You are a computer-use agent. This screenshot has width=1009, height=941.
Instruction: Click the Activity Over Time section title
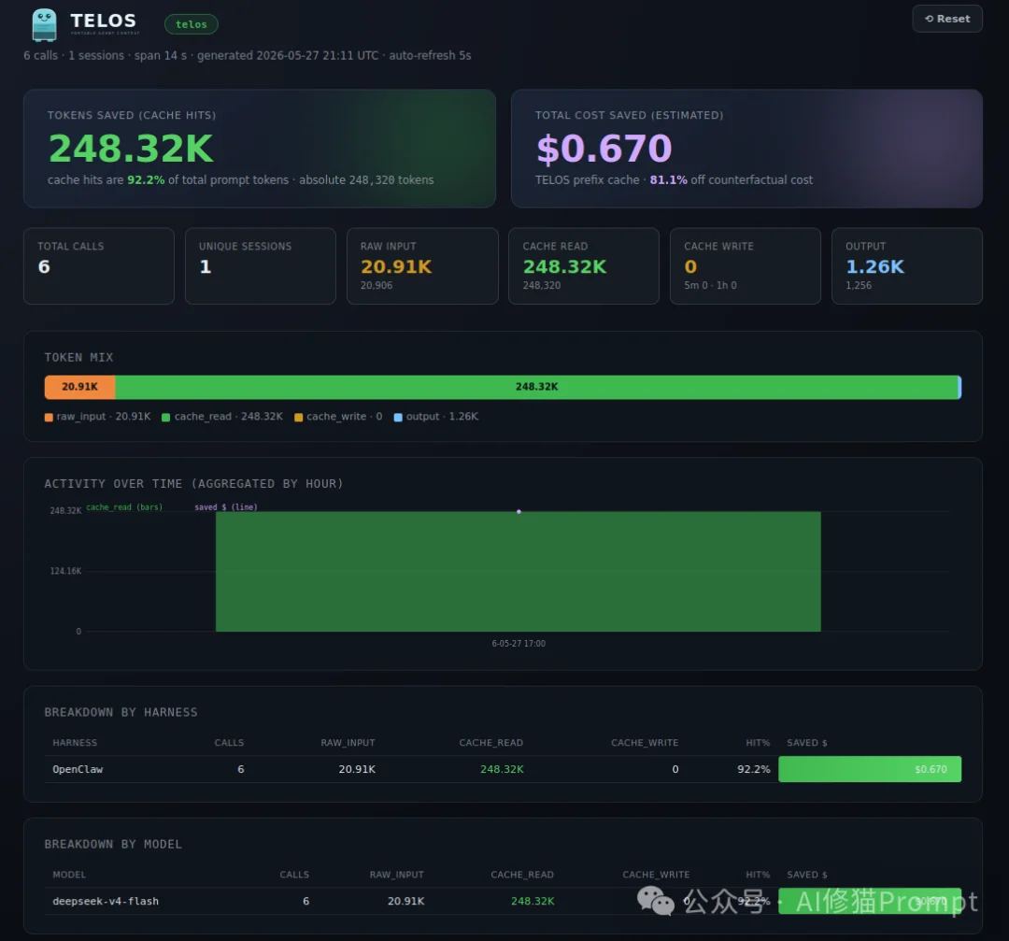pos(193,484)
